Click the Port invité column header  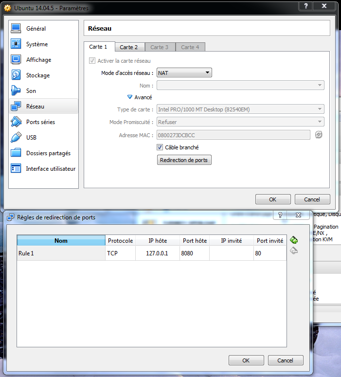(x=270, y=240)
